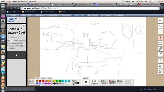Switch to the HSL tab
The width and height of the screenshot is (164, 92).
[x=43, y=78]
